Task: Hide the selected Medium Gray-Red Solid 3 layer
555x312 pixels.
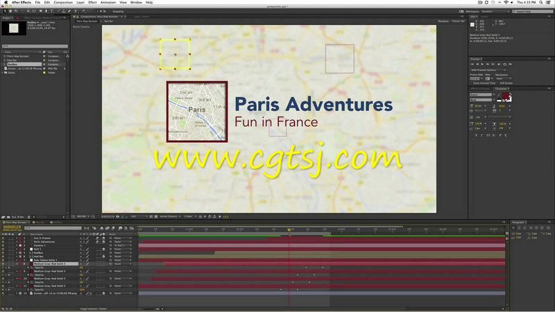Action: (x=3, y=264)
